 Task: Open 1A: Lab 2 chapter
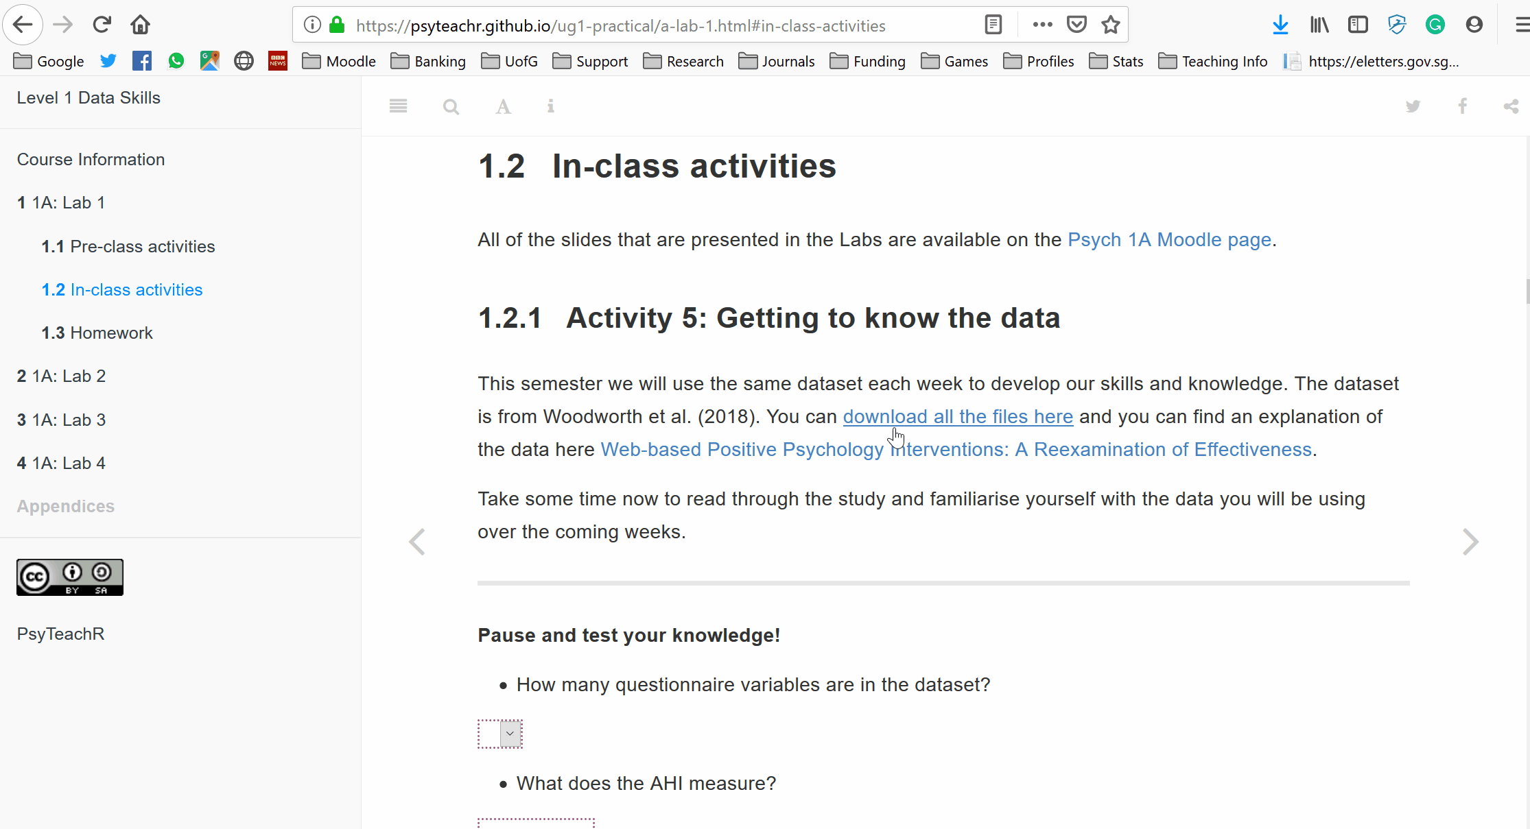point(61,376)
